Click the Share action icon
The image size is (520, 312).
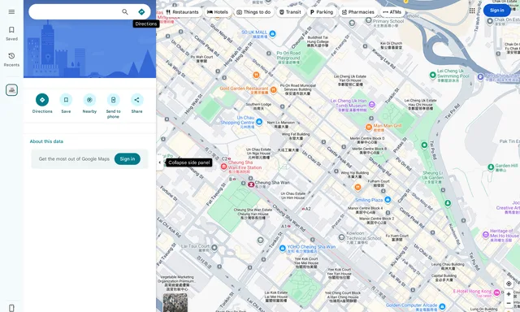pyautogui.click(x=136, y=100)
